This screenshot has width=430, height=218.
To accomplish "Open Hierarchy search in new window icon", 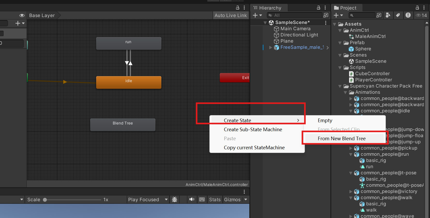I will click(x=326, y=15).
